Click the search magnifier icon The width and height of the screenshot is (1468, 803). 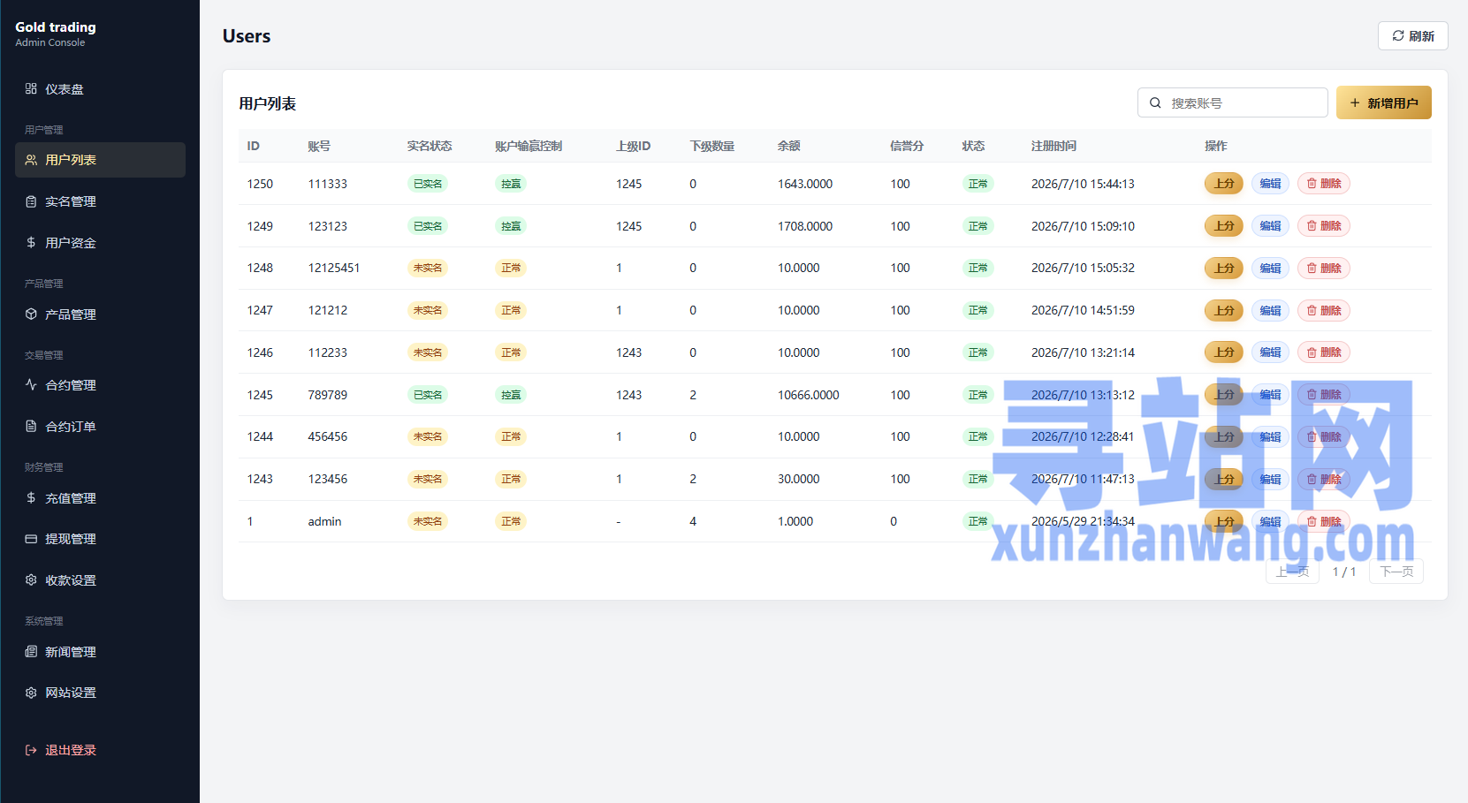tap(1155, 103)
